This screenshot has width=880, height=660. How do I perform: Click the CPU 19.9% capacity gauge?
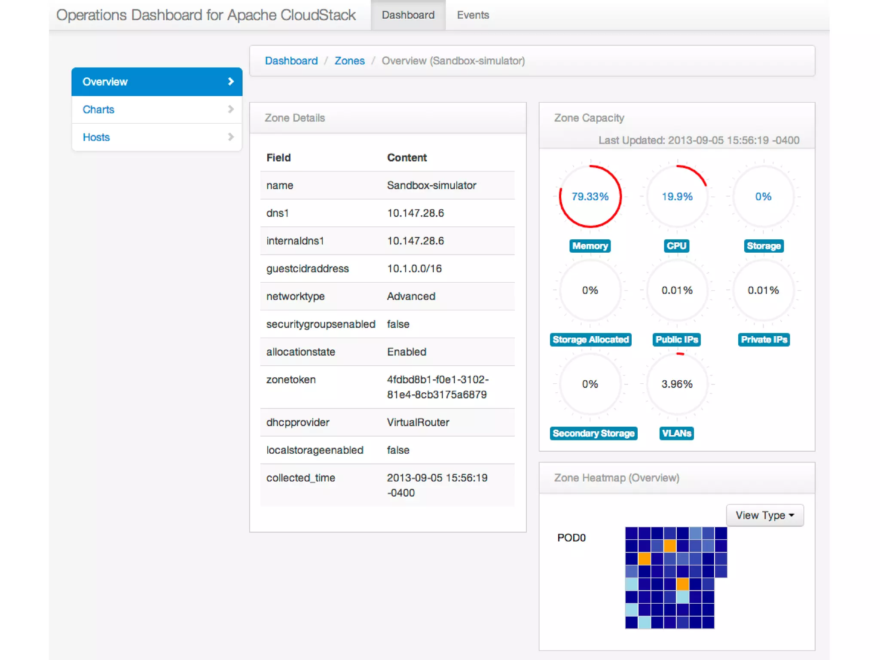(677, 196)
